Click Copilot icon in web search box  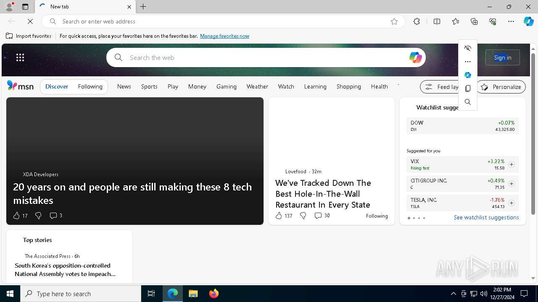pos(415,57)
